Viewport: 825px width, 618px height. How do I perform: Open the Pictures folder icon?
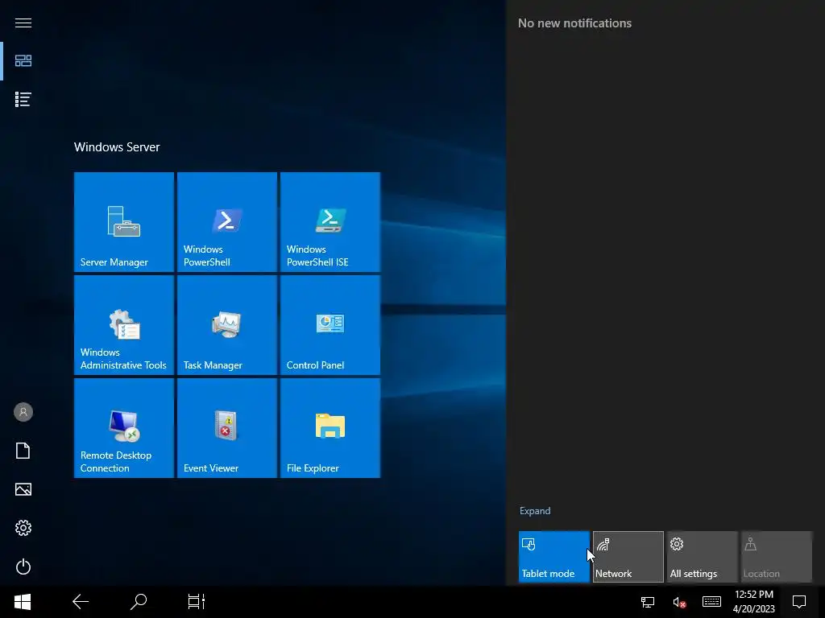[23, 489]
